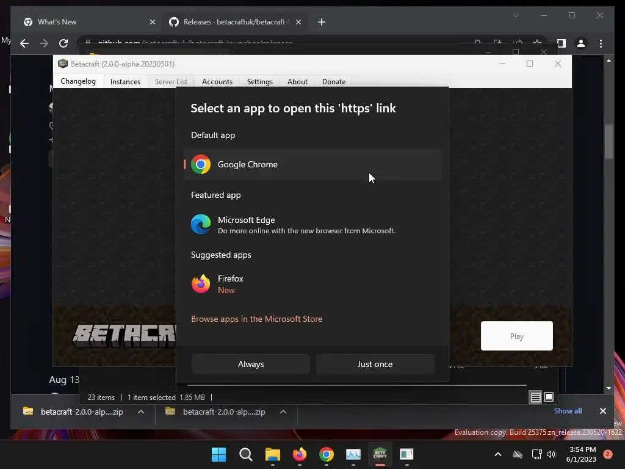Open the resource monitor taskbar app
Viewport: 625px width, 469px height.
coord(353,454)
